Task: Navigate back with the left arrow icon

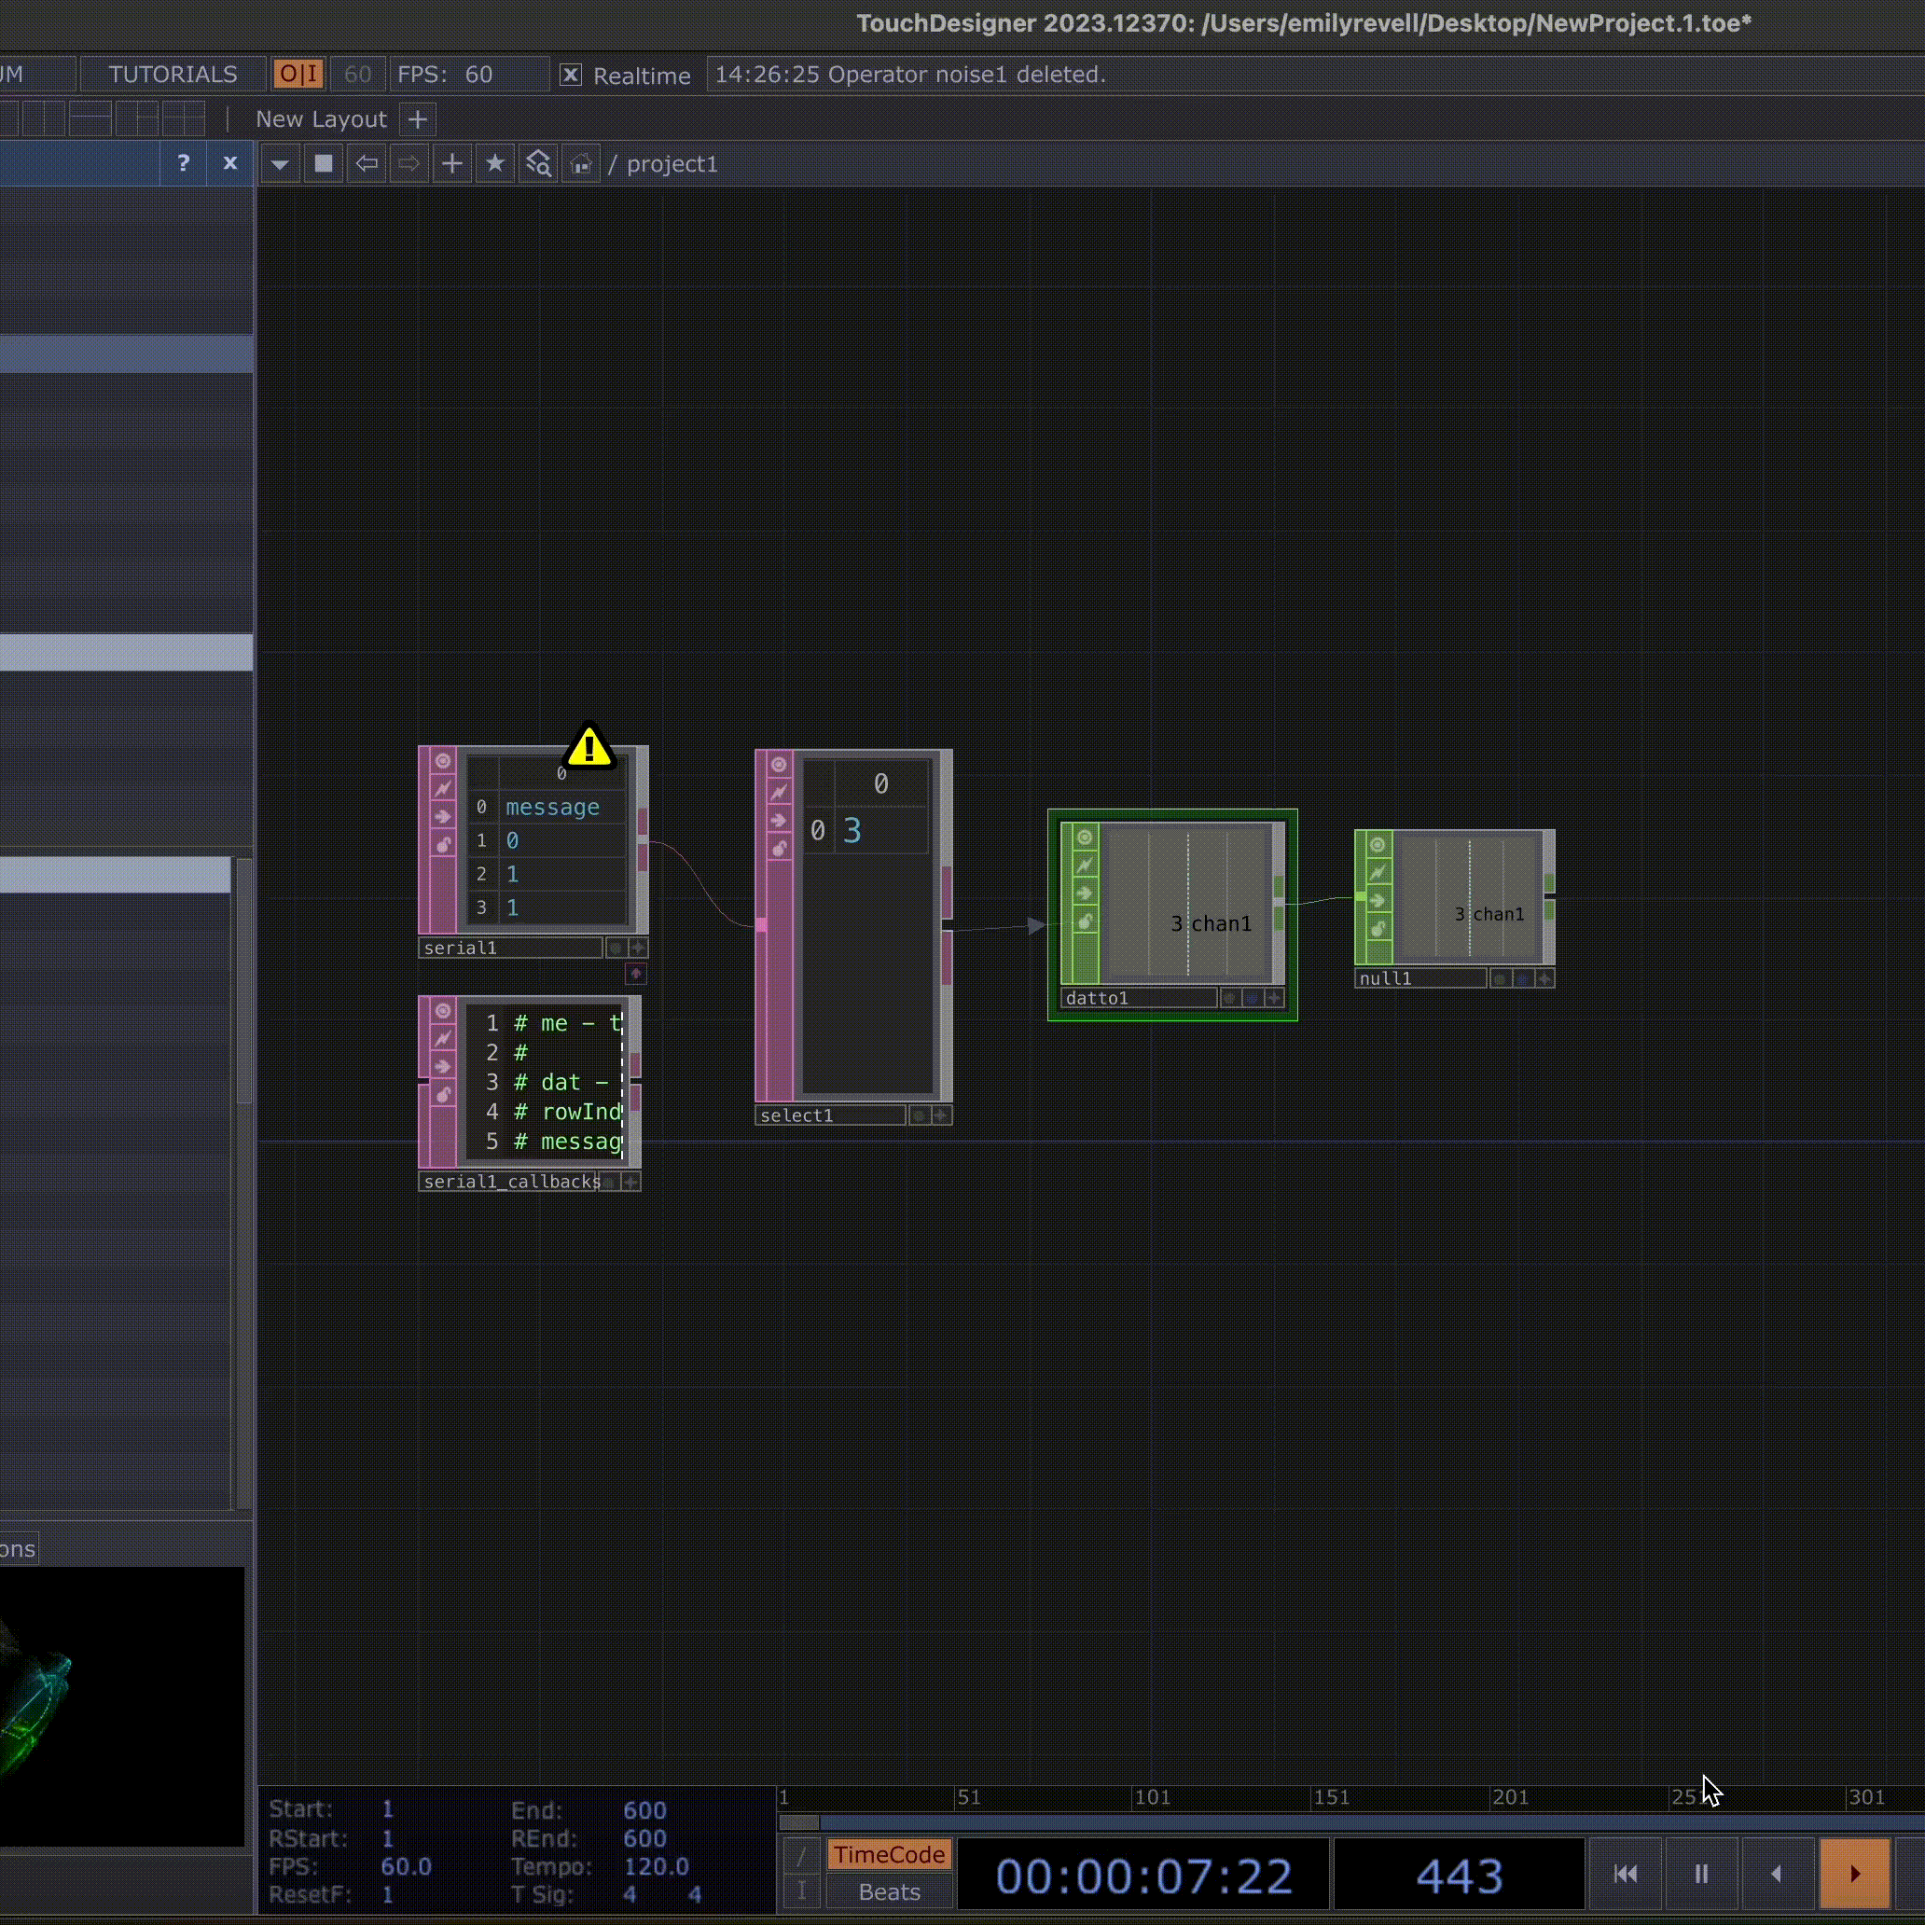Action: [x=367, y=163]
